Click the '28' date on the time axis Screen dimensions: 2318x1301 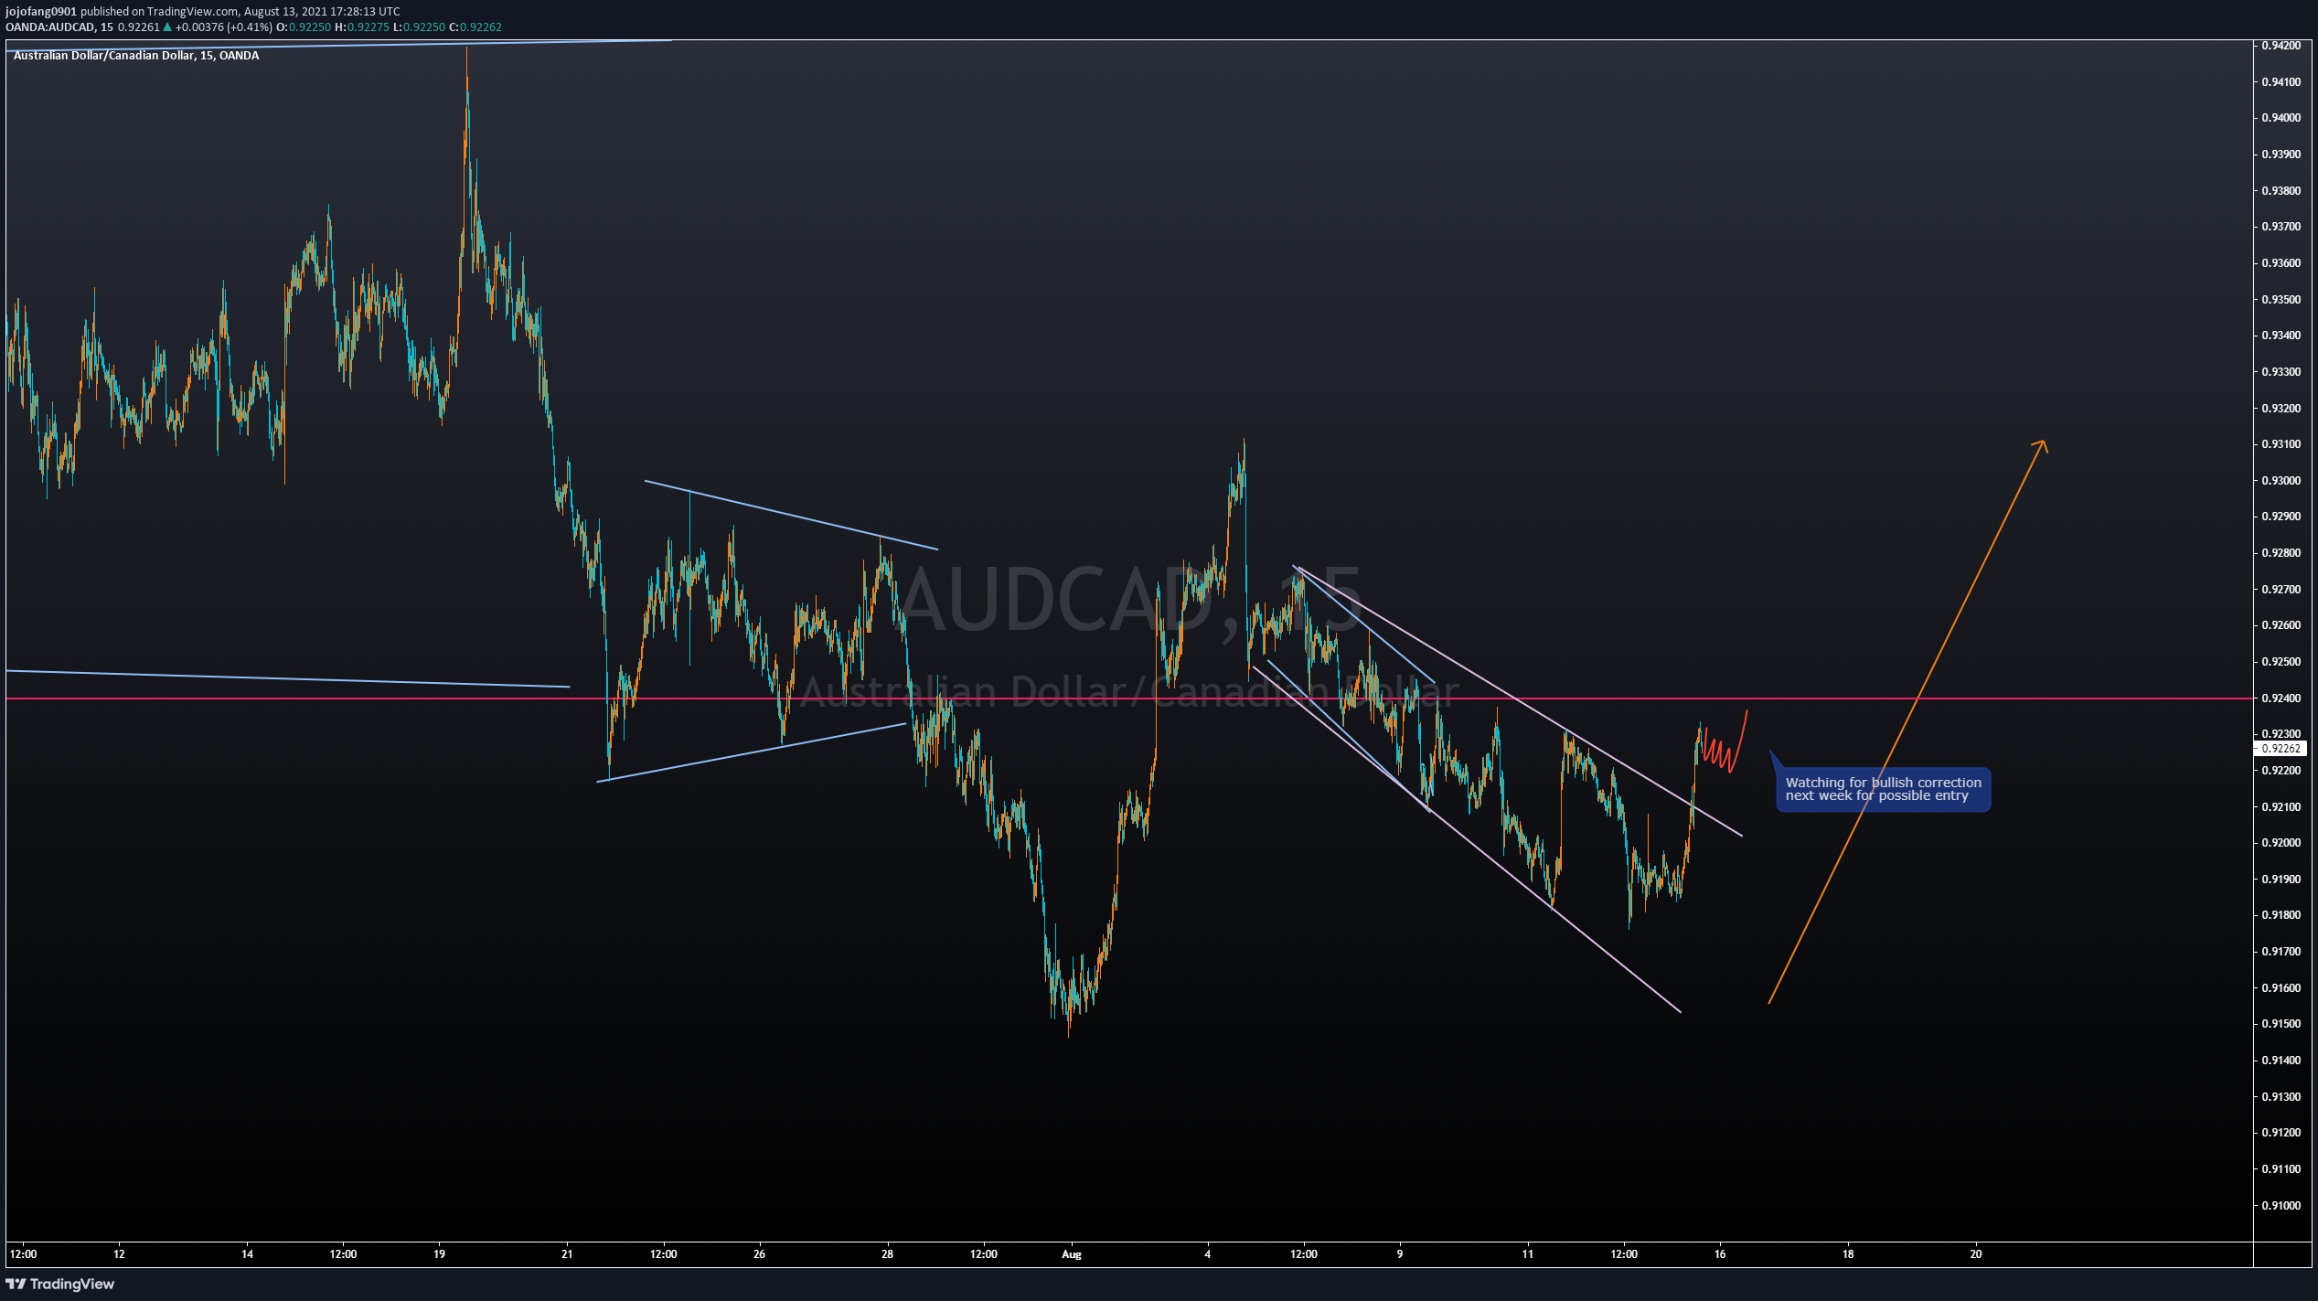pos(887,1254)
